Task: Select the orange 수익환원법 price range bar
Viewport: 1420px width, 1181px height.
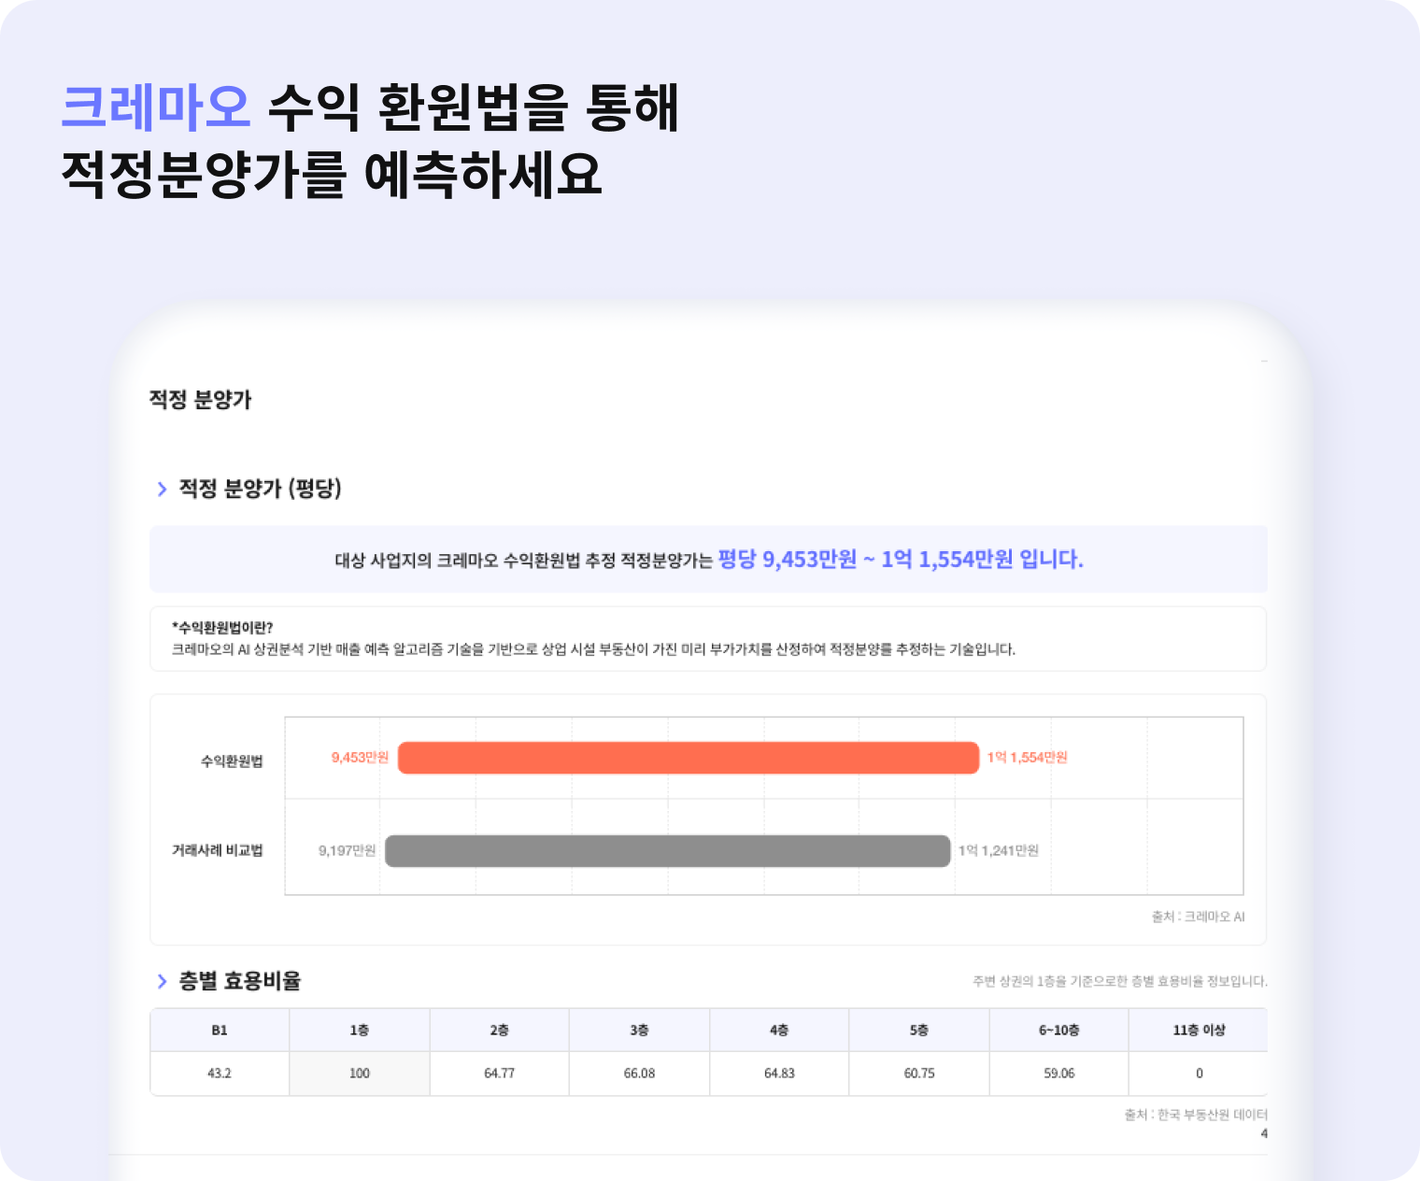Action: (689, 758)
